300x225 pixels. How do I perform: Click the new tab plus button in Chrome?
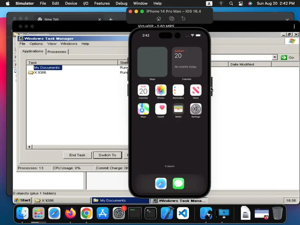pyautogui.click(x=110, y=20)
